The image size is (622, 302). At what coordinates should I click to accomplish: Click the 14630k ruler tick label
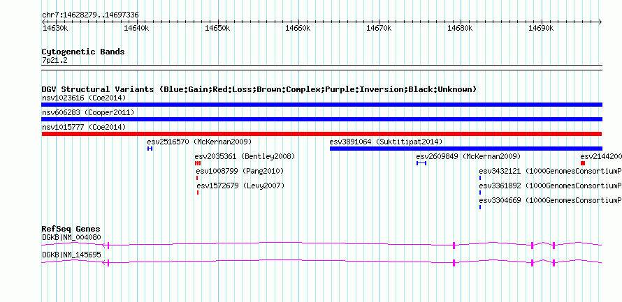click(x=55, y=29)
